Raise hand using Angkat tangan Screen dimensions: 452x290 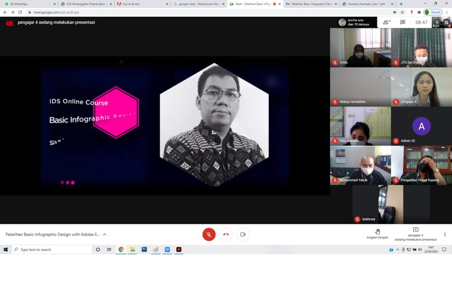[x=377, y=234]
